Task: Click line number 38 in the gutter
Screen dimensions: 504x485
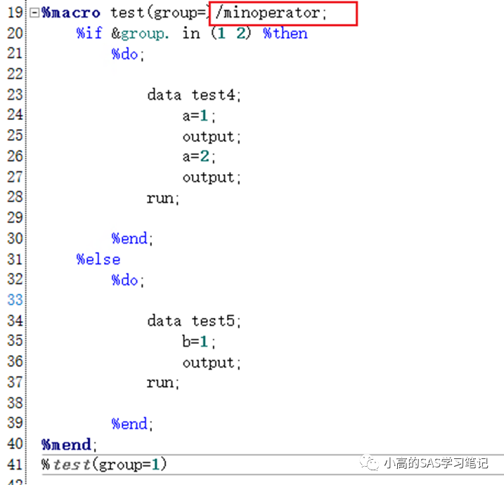Action: [15, 403]
